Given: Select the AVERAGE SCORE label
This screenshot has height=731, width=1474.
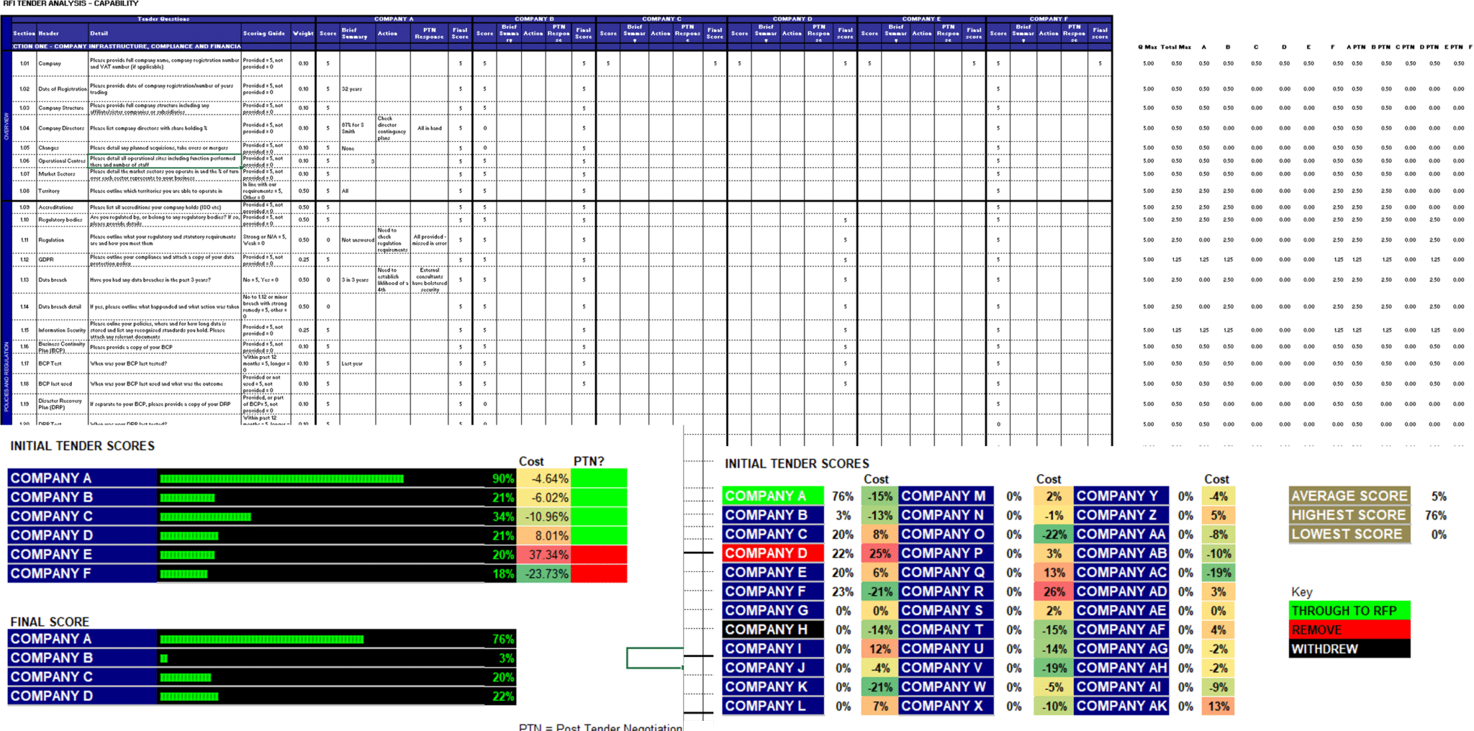Looking at the screenshot, I should coord(1349,496).
